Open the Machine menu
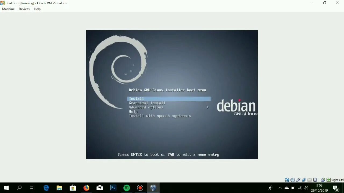 pyautogui.click(x=8, y=9)
